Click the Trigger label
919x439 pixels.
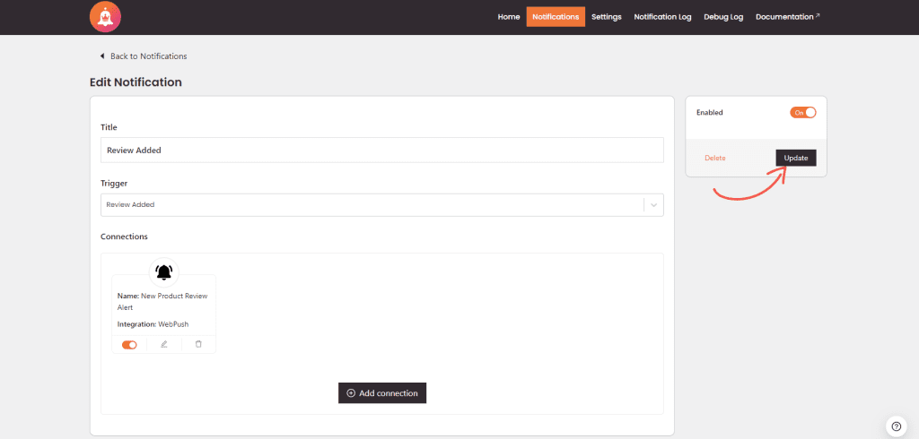coord(114,183)
